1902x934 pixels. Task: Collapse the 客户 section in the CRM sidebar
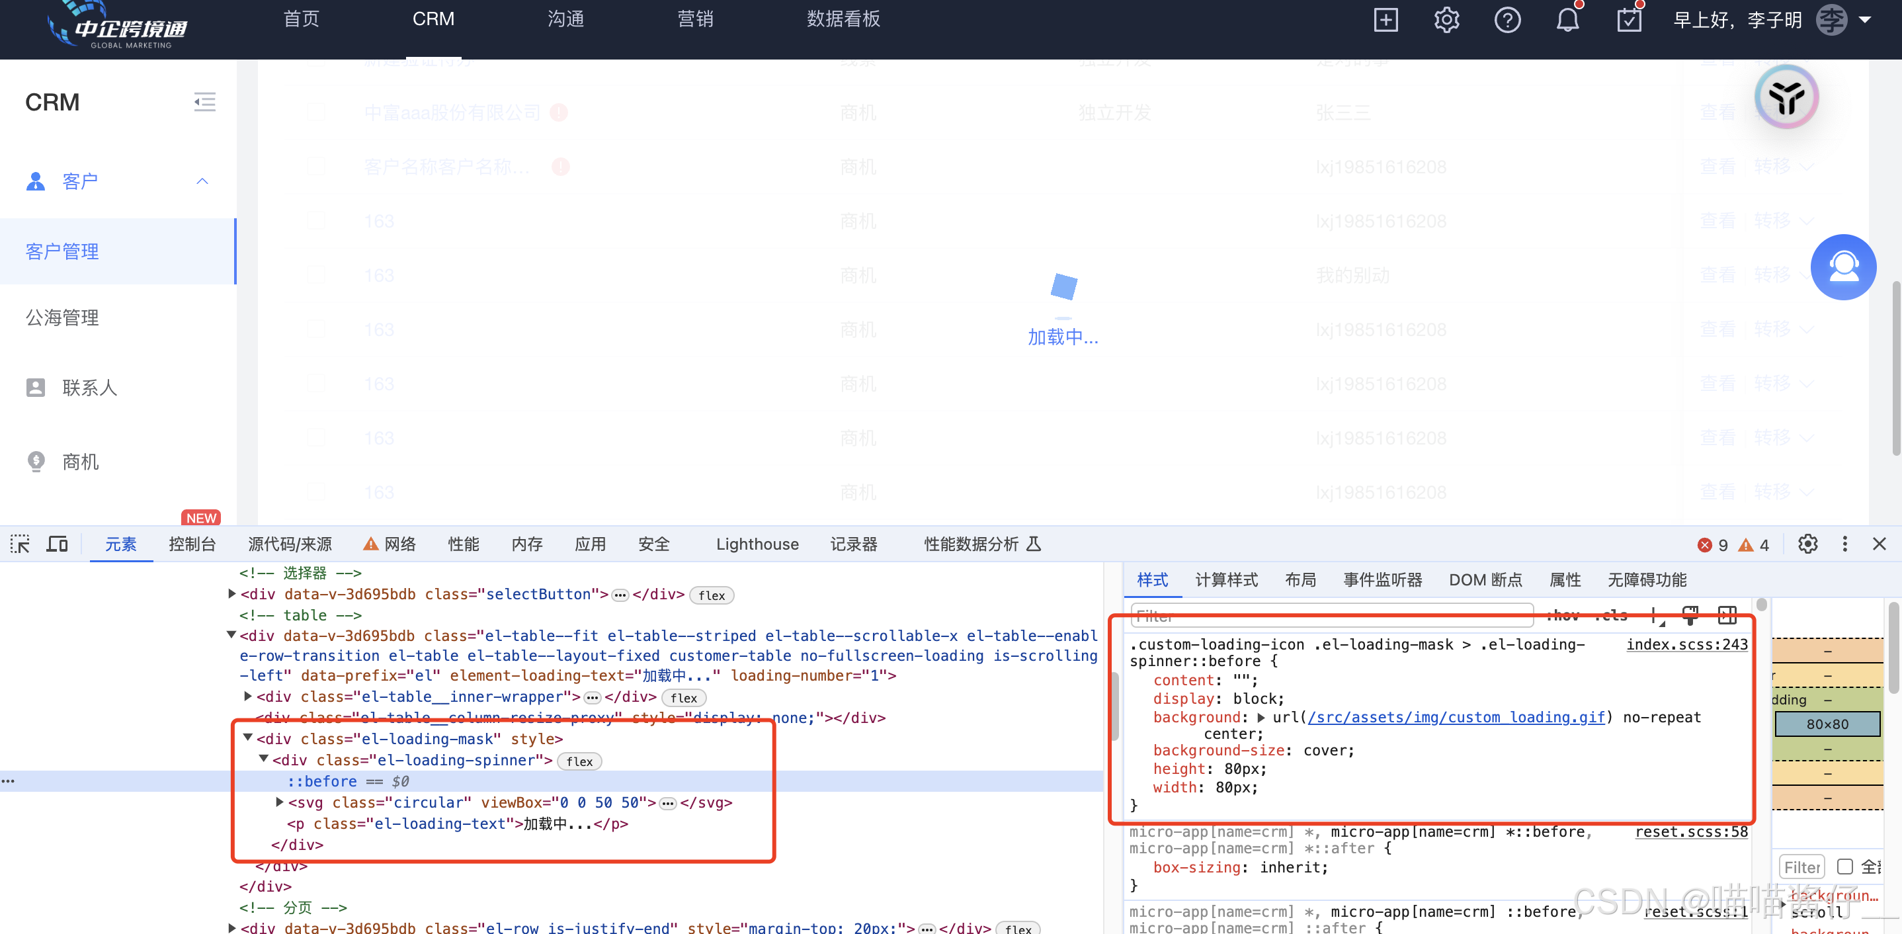click(x=202, y=181)
